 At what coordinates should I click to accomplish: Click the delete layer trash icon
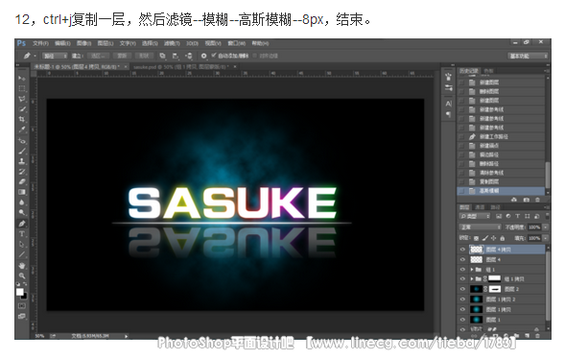pos(537,336)
